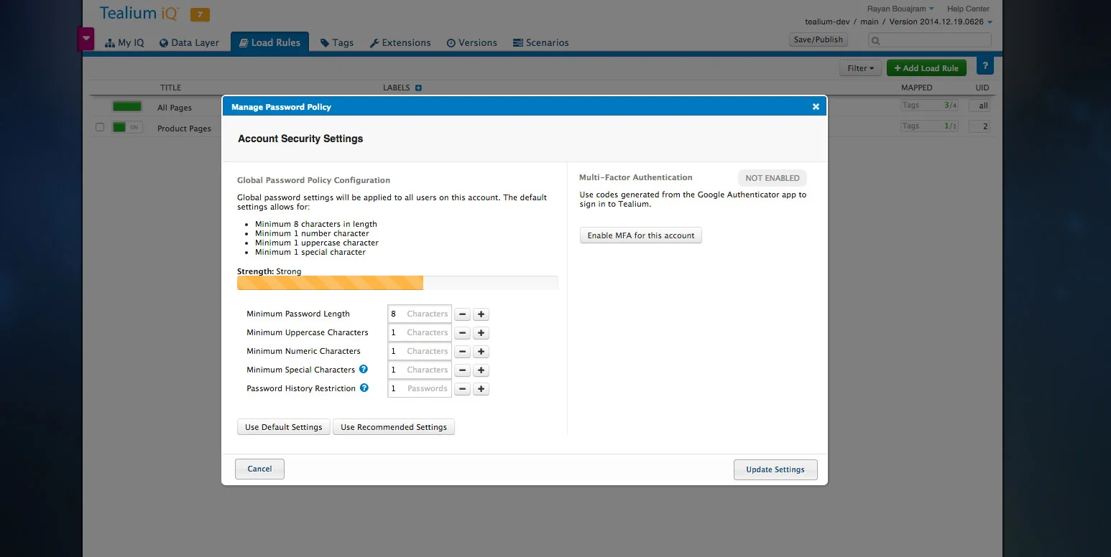
Task: Open Rayan Bouajram user menu
Action: point(900,9)
